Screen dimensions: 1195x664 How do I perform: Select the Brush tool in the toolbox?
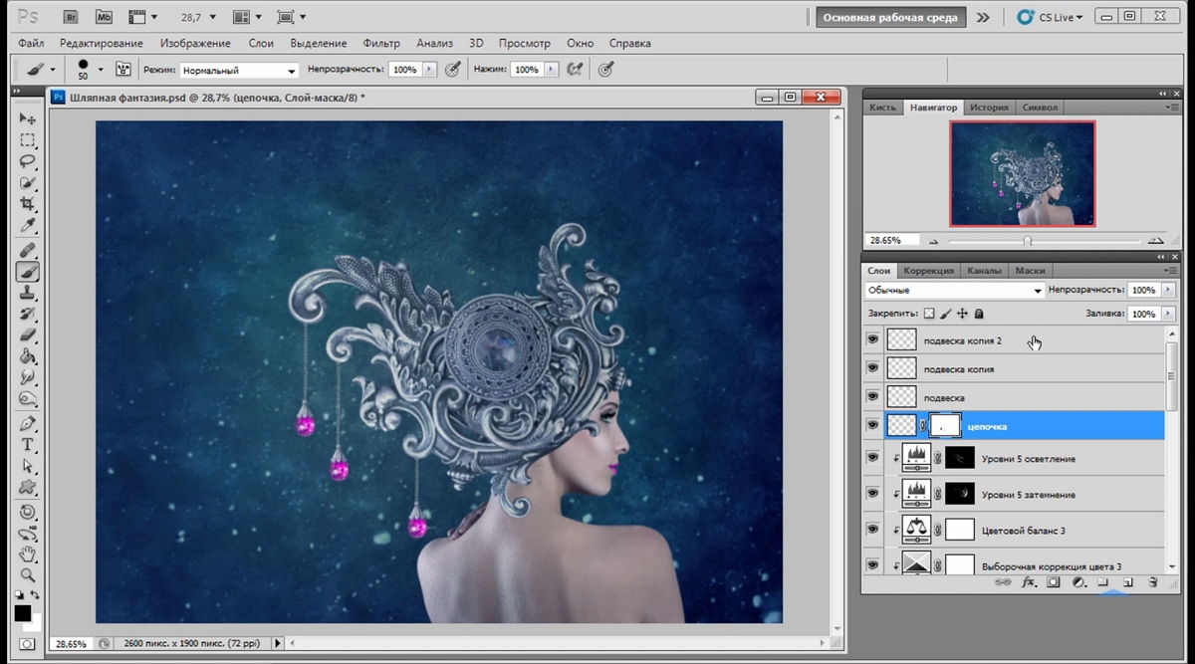28,271
